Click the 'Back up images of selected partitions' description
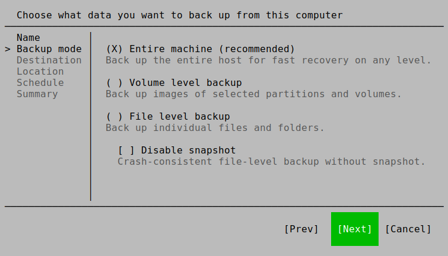448x256 pixels. coord(253,94)
